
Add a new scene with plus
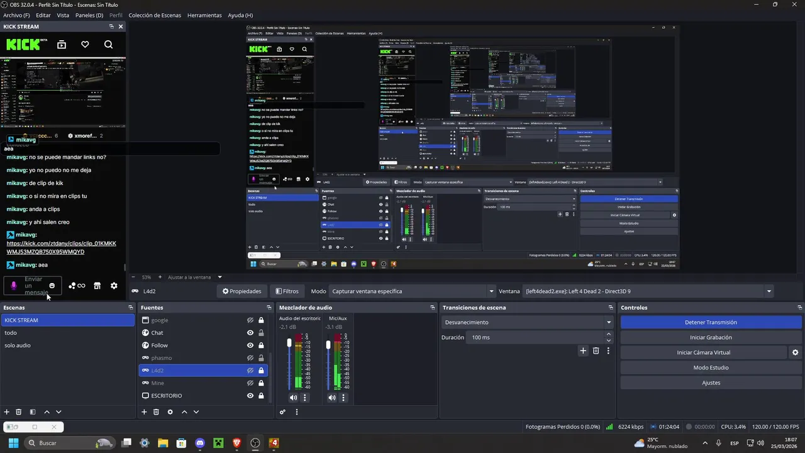click(x=7, y=412)
